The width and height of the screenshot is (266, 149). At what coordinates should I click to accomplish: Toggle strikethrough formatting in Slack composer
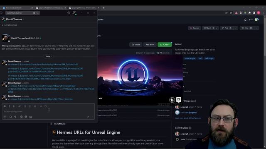click(x=14, y=106)
